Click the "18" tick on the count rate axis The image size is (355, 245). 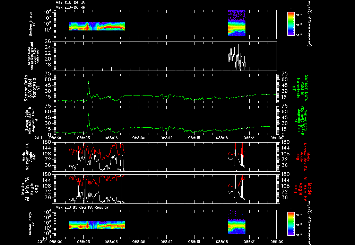47,65
